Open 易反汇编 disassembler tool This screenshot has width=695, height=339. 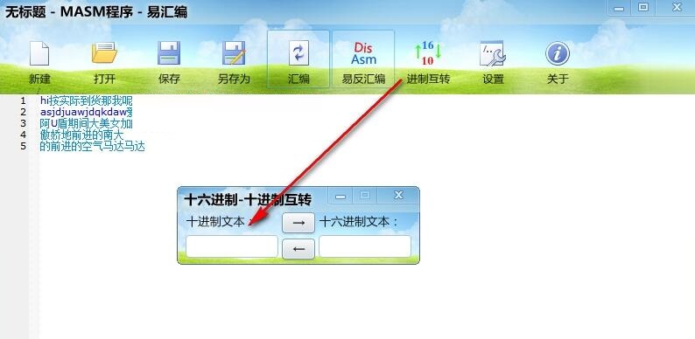tap(363, 59)
